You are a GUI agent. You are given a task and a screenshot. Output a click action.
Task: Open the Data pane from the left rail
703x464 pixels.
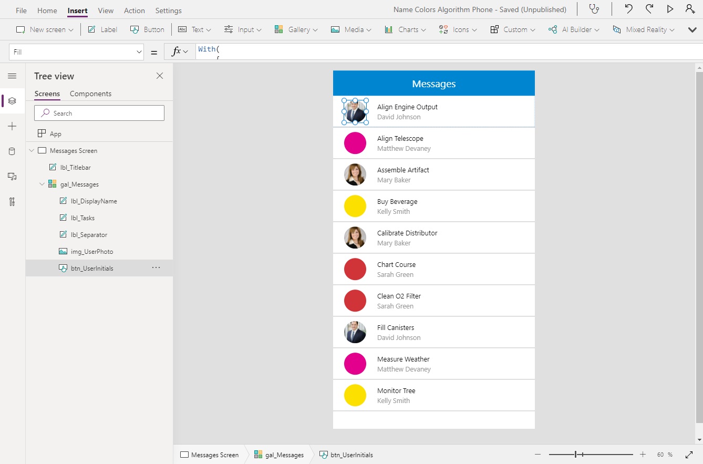(x=12, y=151)
